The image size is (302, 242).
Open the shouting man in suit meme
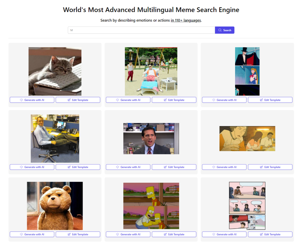tap(151, 139)
